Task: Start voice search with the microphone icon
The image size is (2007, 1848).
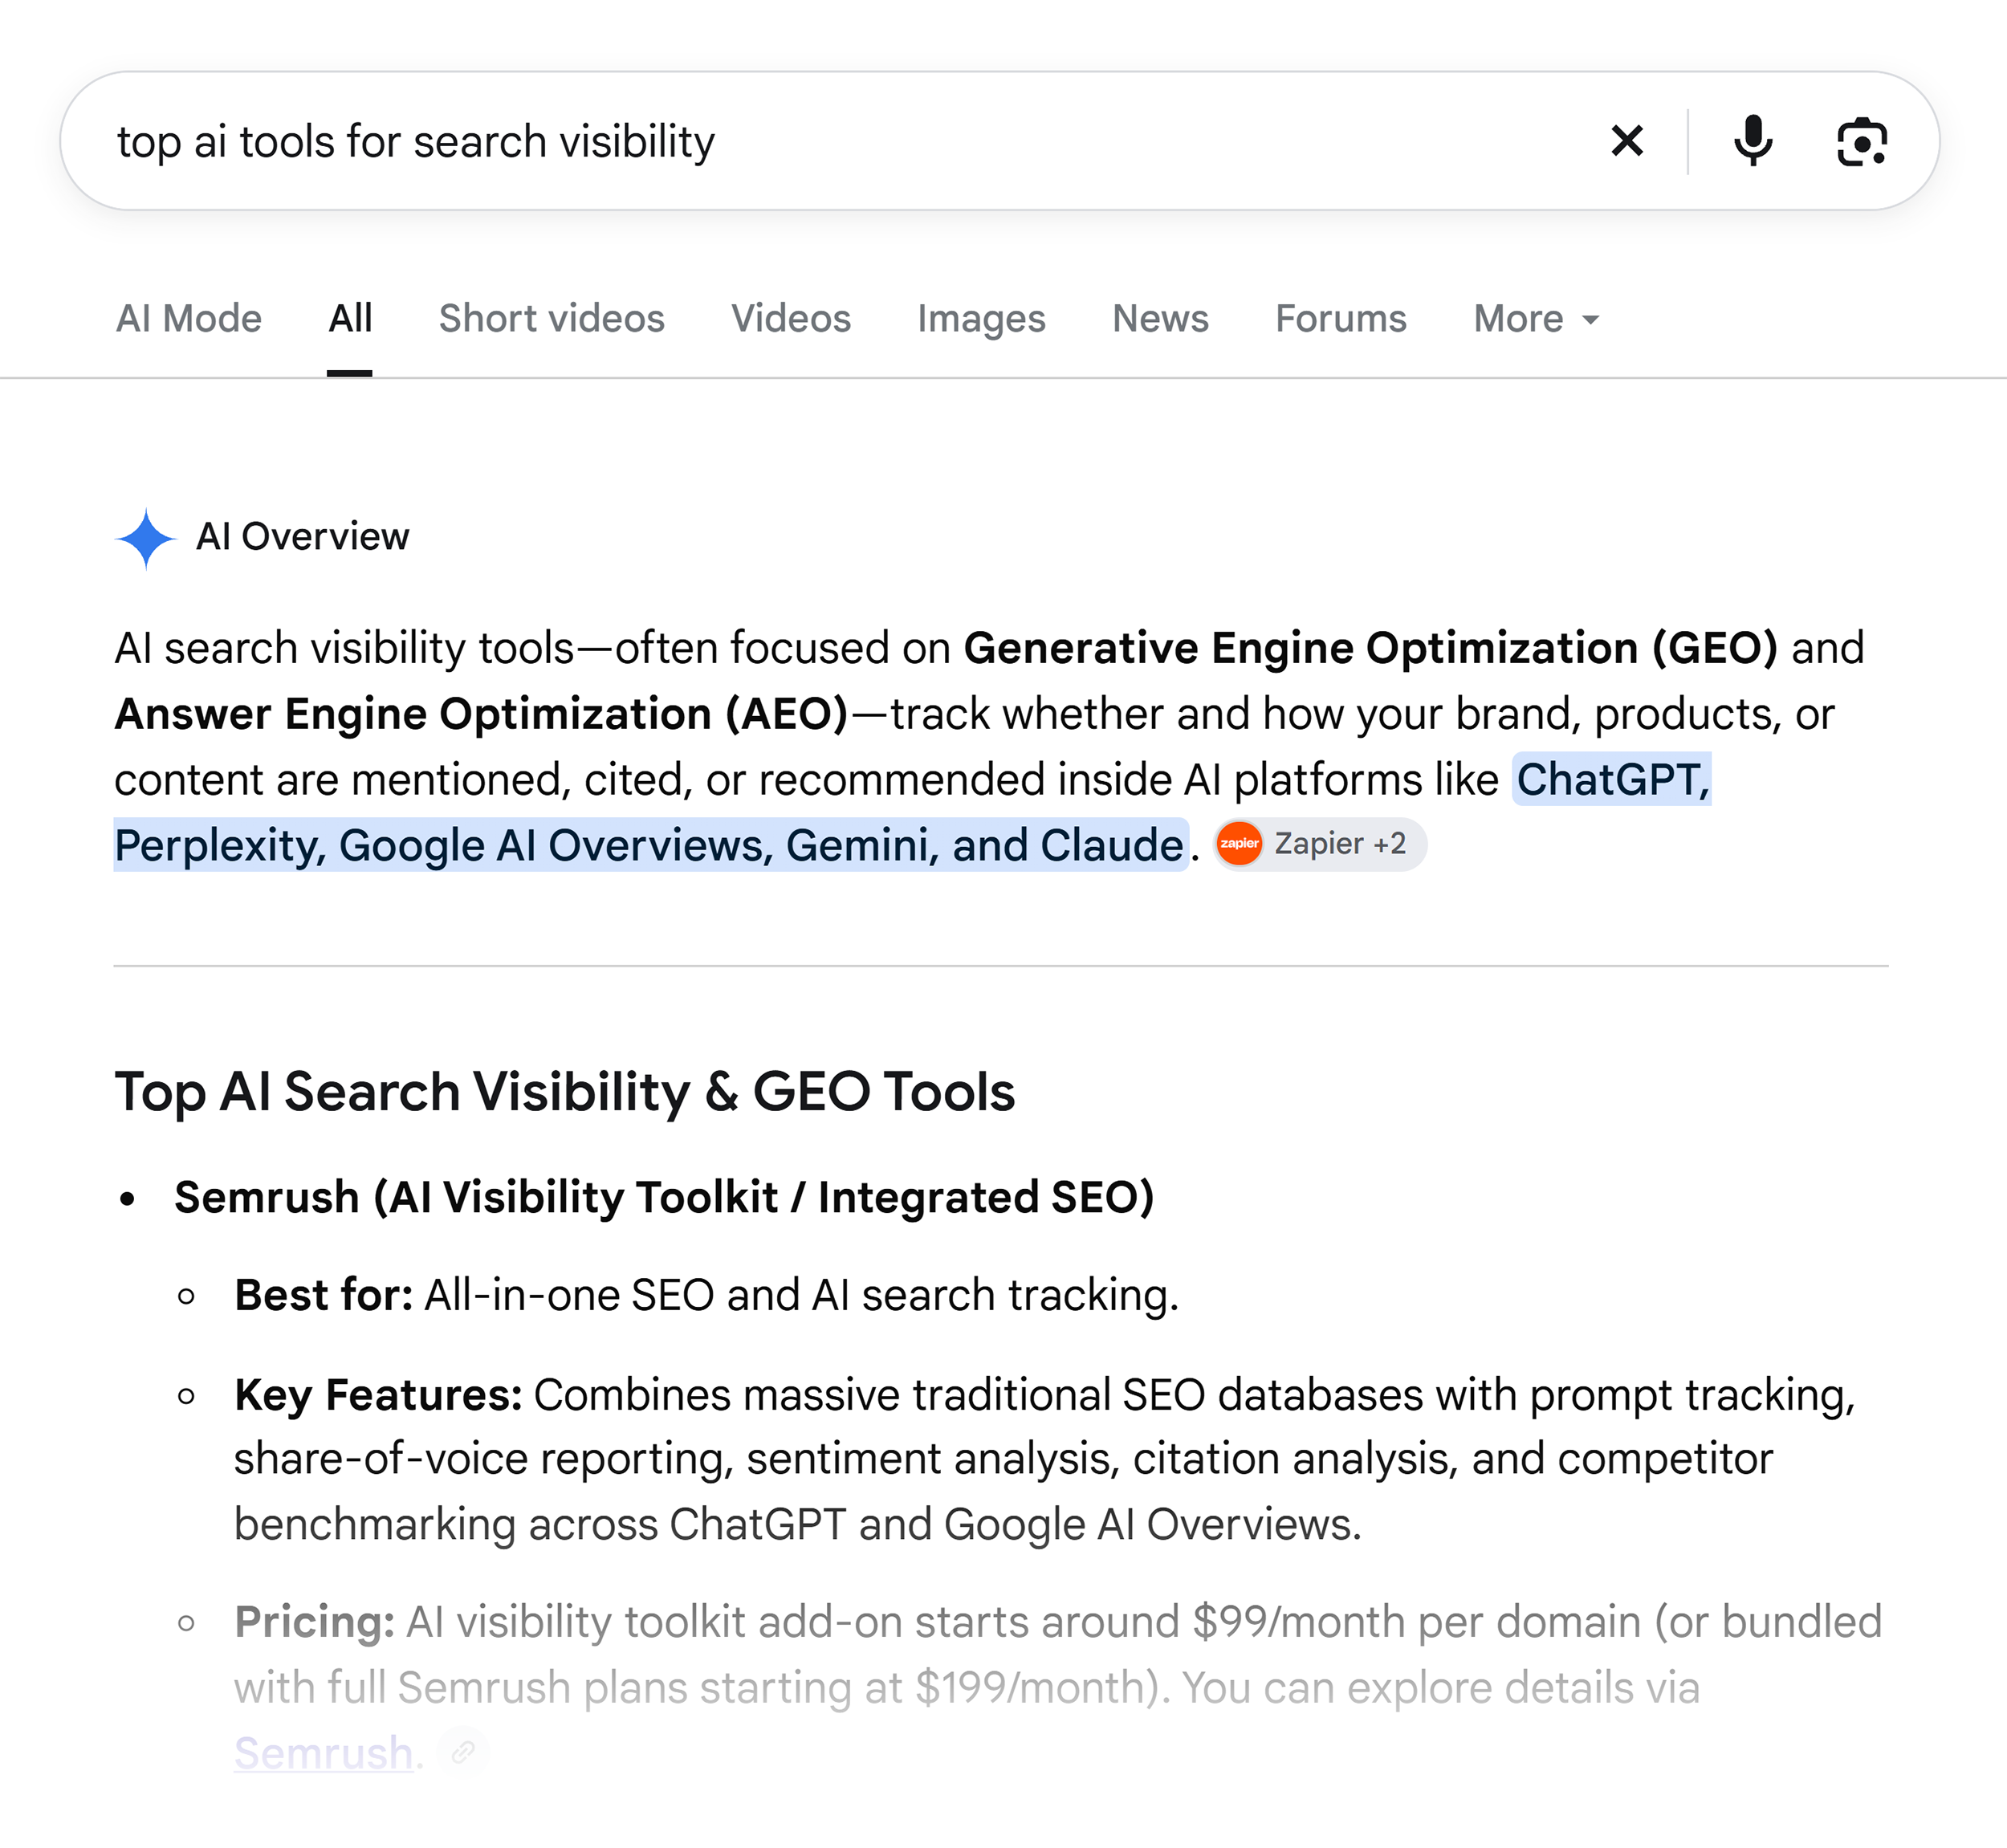Action: [x=1752, y=141]
